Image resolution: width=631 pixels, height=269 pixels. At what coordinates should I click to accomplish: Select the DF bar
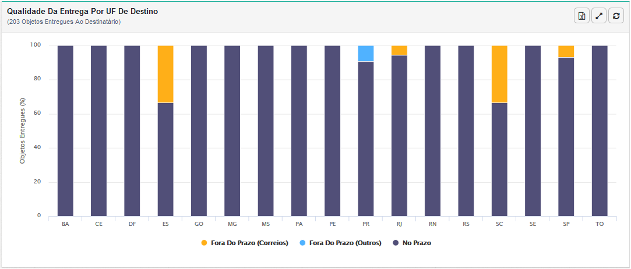pos(132,130)
